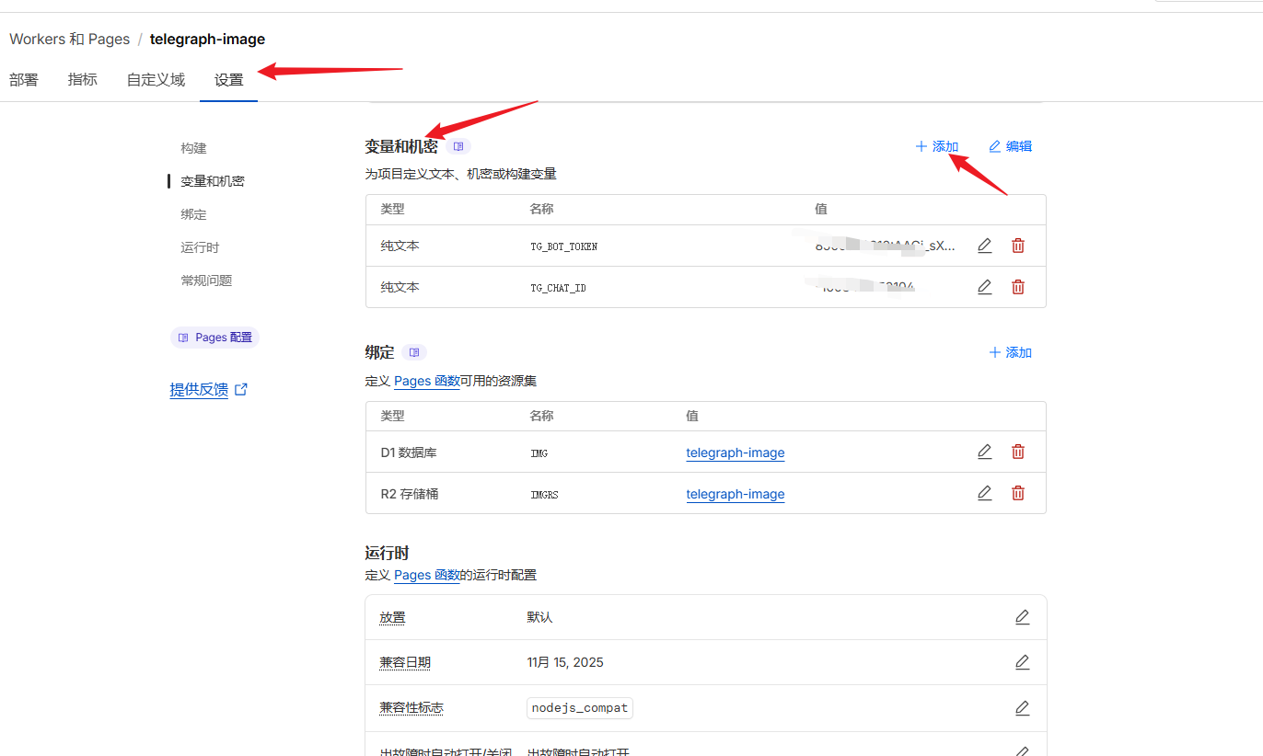Go to Workers 和 Pages breadcrumb
The image size is (1263, 756).
(x=69, y=39)
